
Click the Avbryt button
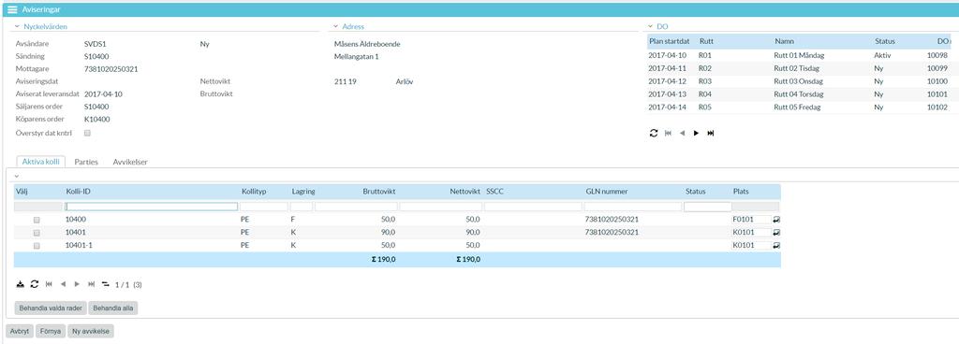pyautogui.click(x=21, y=331)
